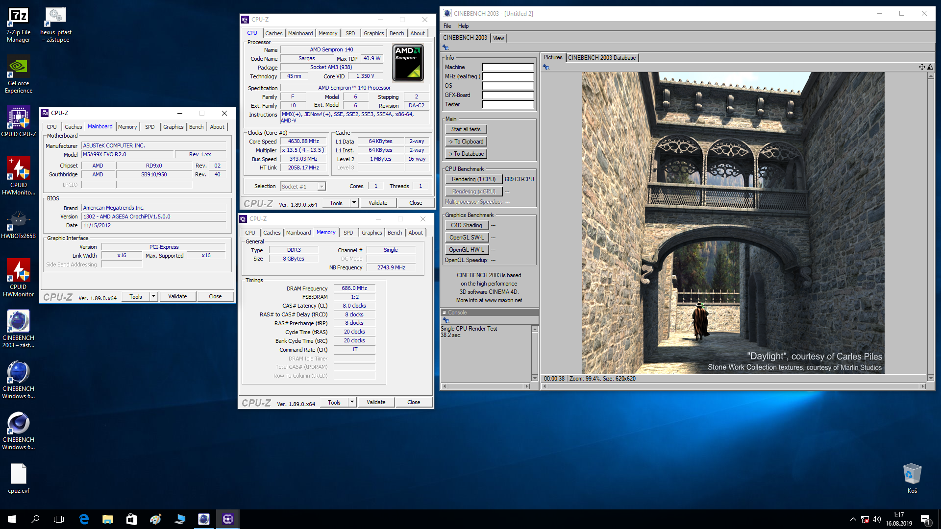
Task: Open the Paint taskbar icon
Action: tap(155, 519)
